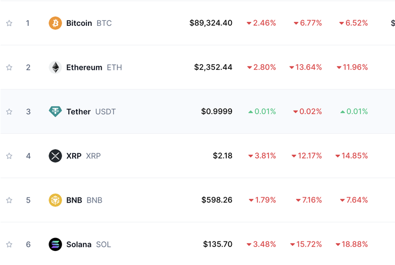Toggle BNB watchlist star
This screenshot has height=265, width=395.
(x=9, y=200)
